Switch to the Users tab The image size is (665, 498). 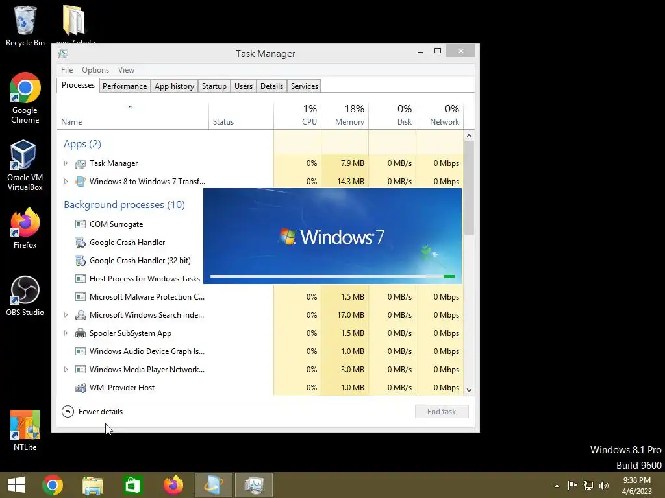[244, 86]
